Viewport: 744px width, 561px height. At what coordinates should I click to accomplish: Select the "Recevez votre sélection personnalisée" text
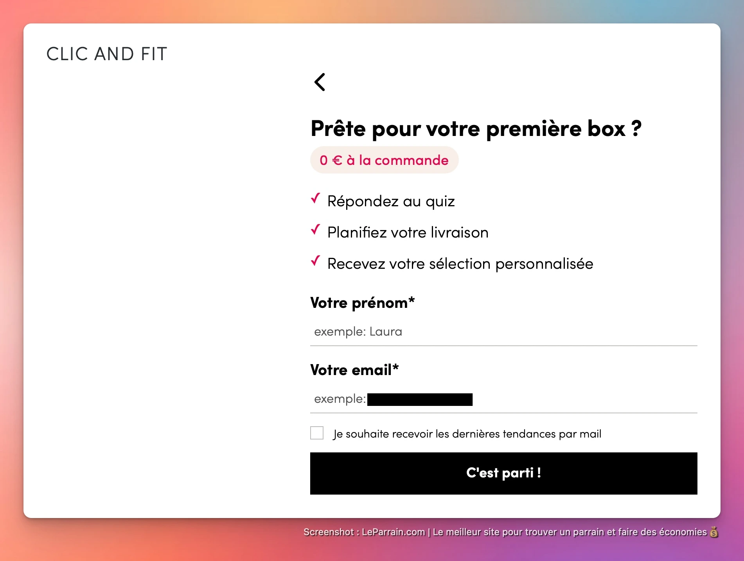460,264
